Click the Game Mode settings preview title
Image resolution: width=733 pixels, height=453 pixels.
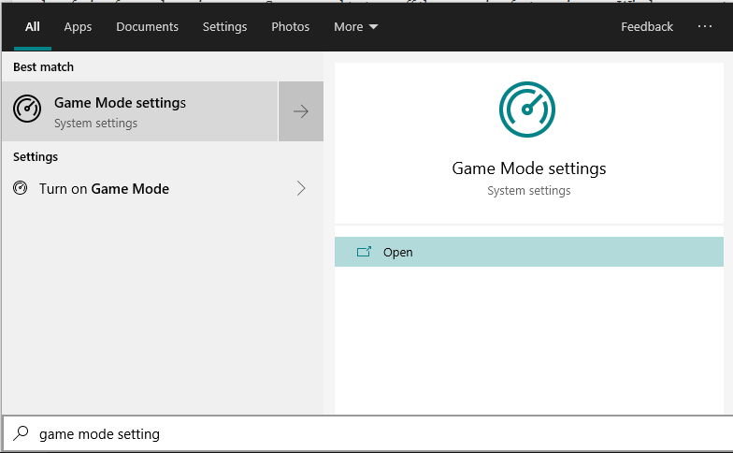click(529, 168)
